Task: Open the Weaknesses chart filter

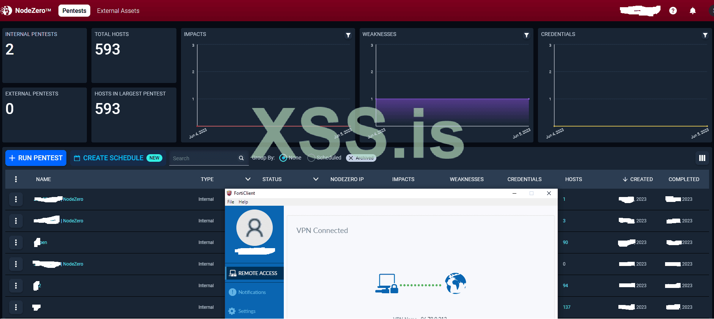Action: (527, 35)
